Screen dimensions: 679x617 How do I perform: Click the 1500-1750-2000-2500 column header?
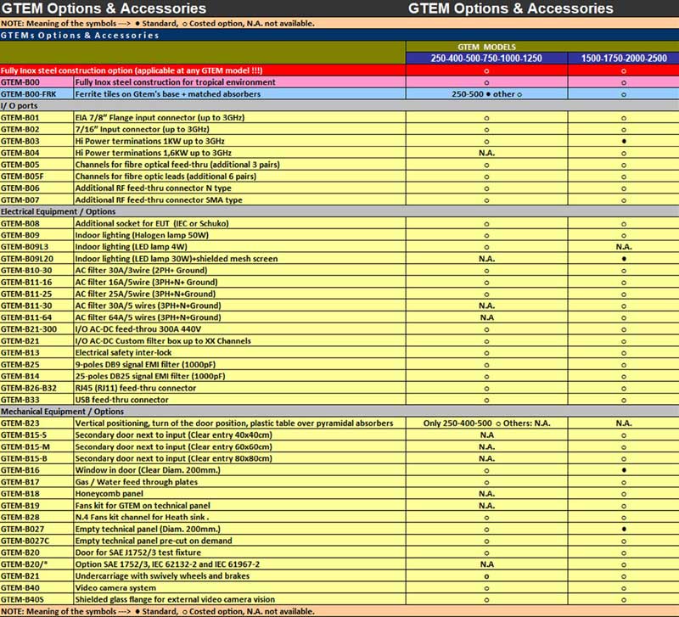(624, 58)
